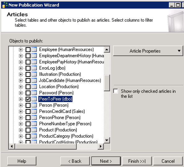Click the New Publication Wizard title bar icon
The image size is (184, 167).
pyautogui.click(x=5, y=5)
